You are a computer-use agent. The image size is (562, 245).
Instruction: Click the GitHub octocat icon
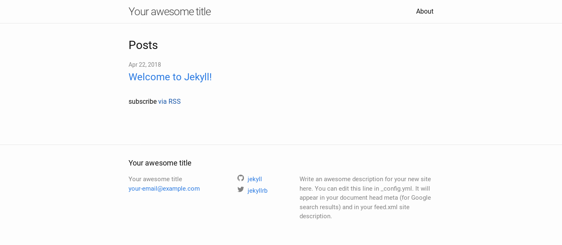click(x=241, y=178)
